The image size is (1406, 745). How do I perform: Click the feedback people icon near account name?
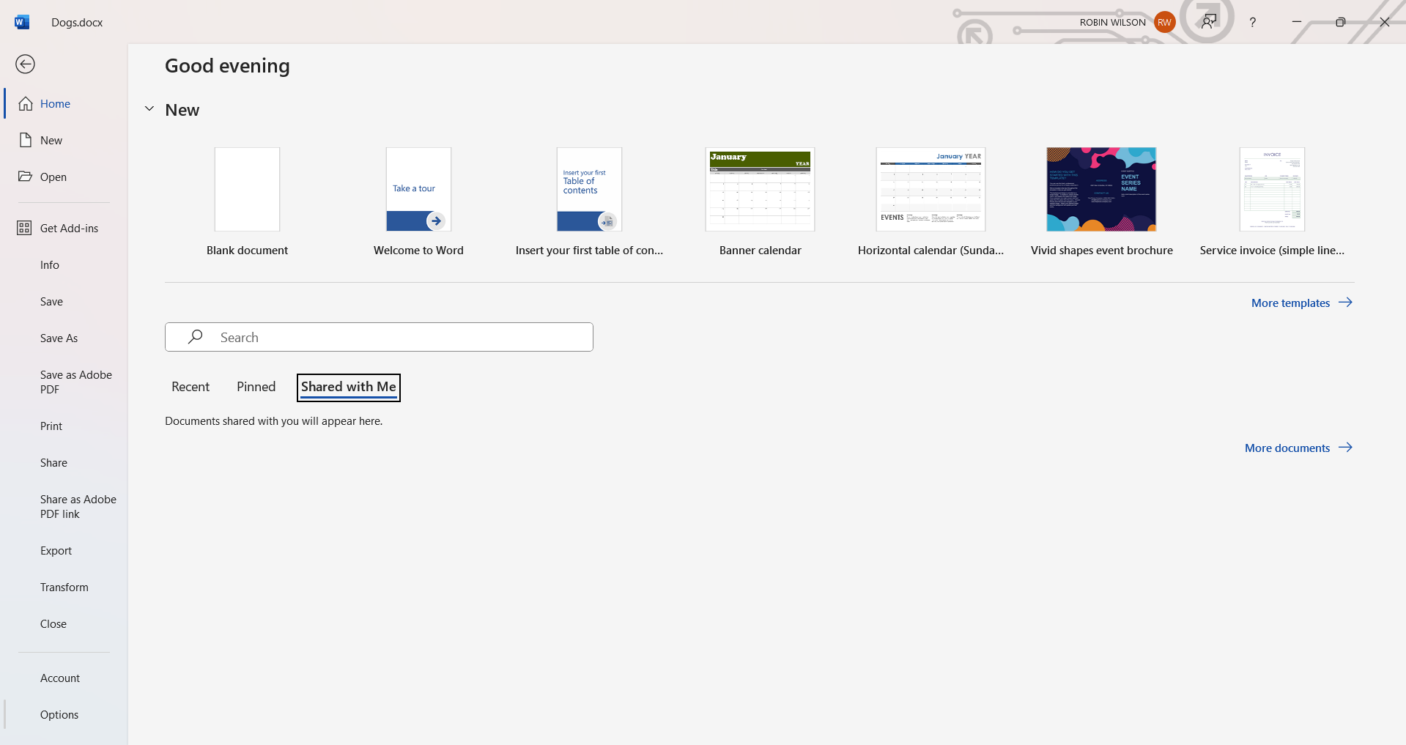point(1209,22)
